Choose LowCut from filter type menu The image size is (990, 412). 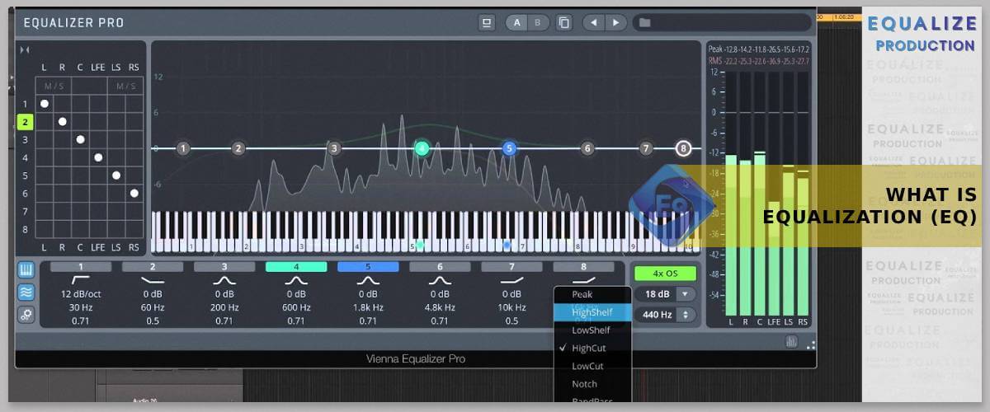tap(593, 366)
